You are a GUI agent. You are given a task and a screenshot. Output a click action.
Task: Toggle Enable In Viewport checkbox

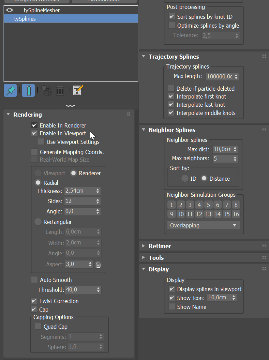pyautogui.click(x=34, y=133)
